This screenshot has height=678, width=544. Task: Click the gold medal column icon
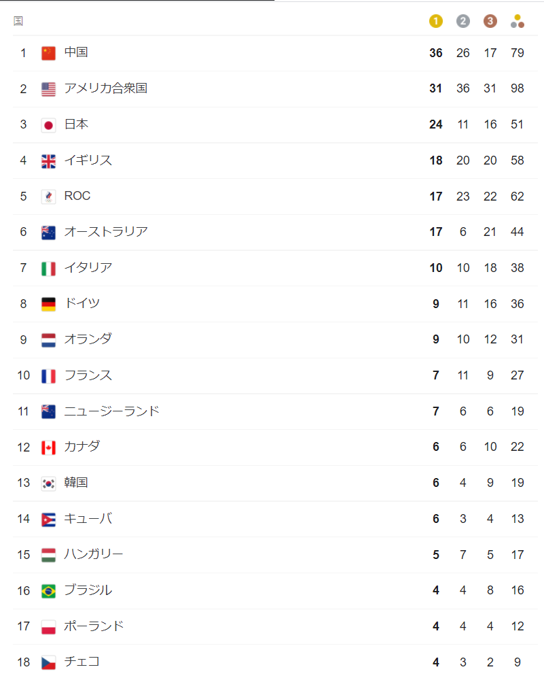point(435,21)
